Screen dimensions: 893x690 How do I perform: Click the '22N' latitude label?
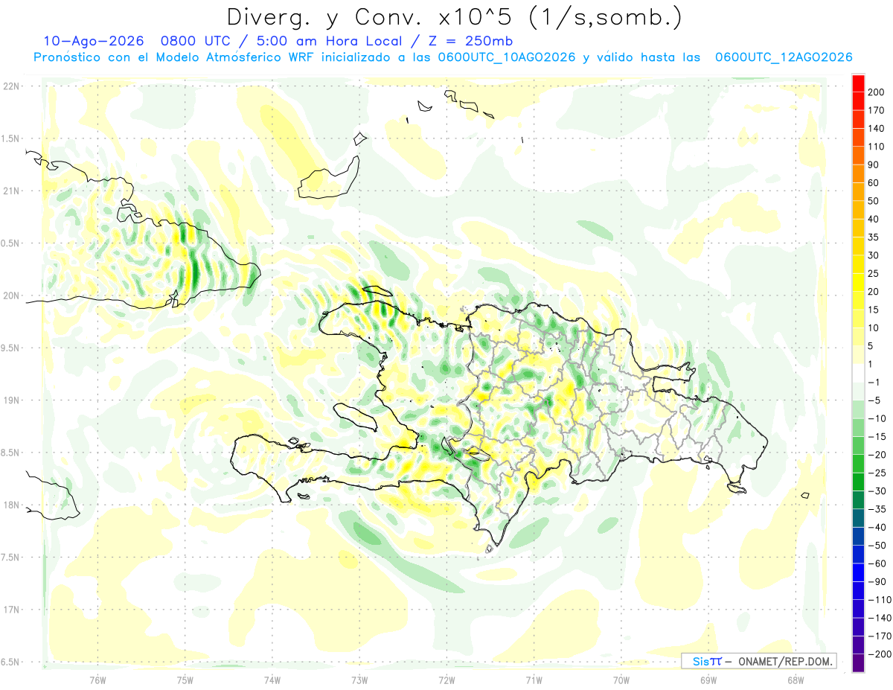tap(11, 86)
